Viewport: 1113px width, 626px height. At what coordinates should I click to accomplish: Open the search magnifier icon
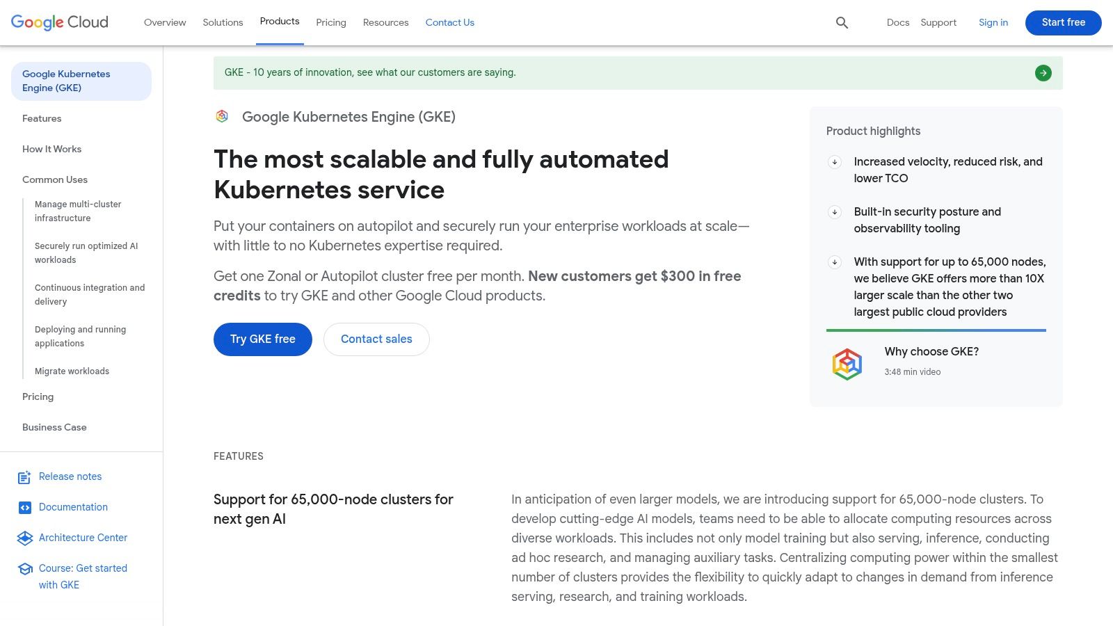click(x=842, y=23)
